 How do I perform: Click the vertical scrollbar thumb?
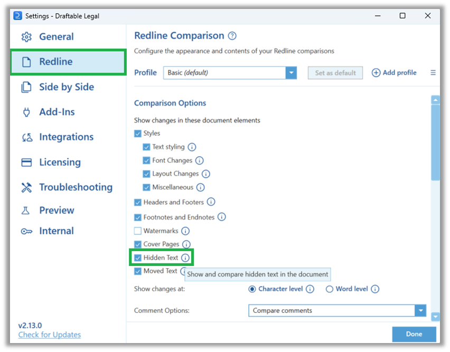tap(435, 142)
